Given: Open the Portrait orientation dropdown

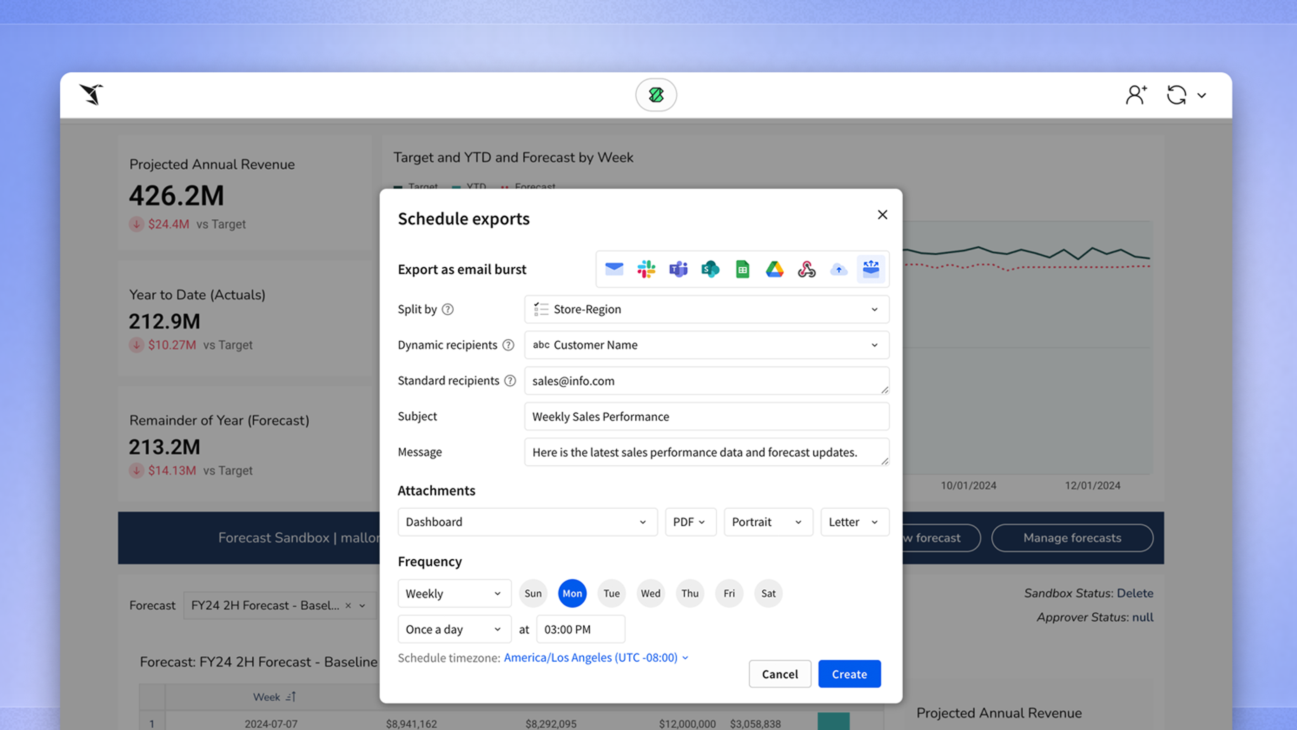Looking at the screenshot, I should click(768, 522).
